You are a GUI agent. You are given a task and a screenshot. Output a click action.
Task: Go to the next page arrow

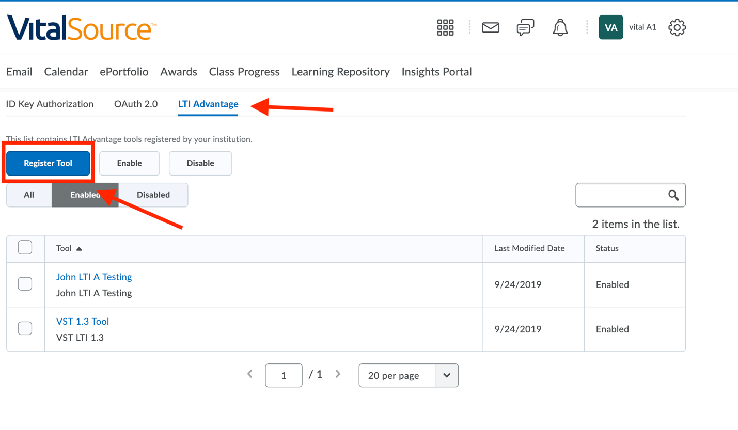[x=338, y=374]
